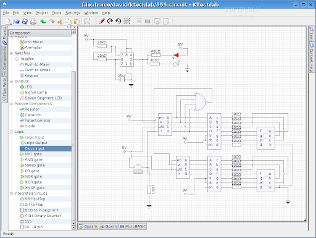The width and height of the screenshot is (316, 238).
Task: Open the Context Help side tab
Action: tap(312, 57)
